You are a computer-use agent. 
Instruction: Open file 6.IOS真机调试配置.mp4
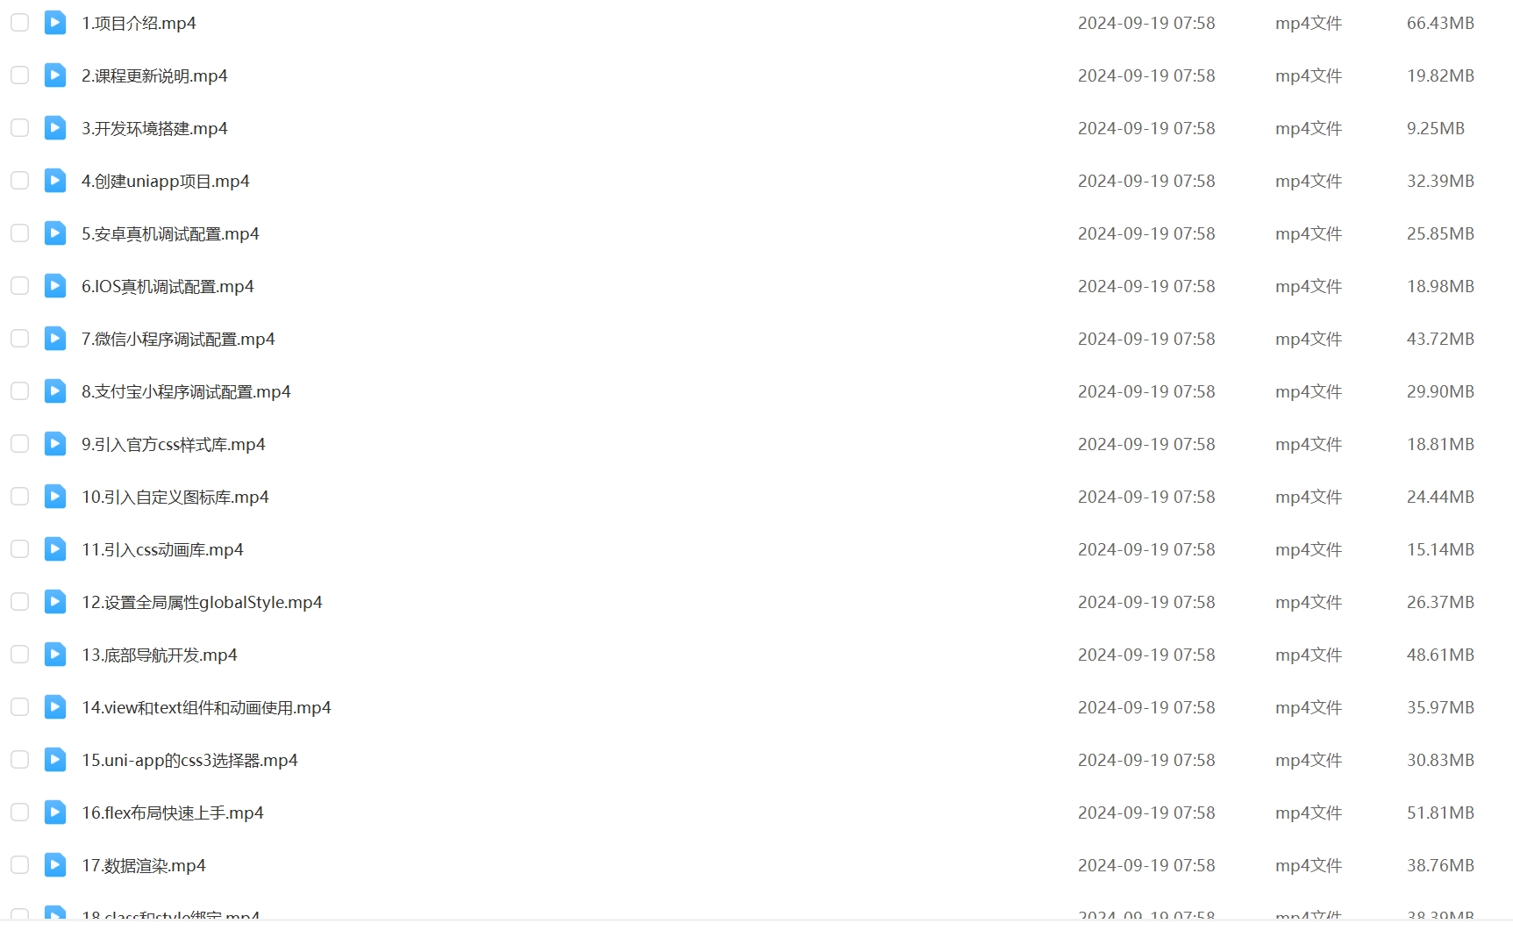[x=168, y=286]
